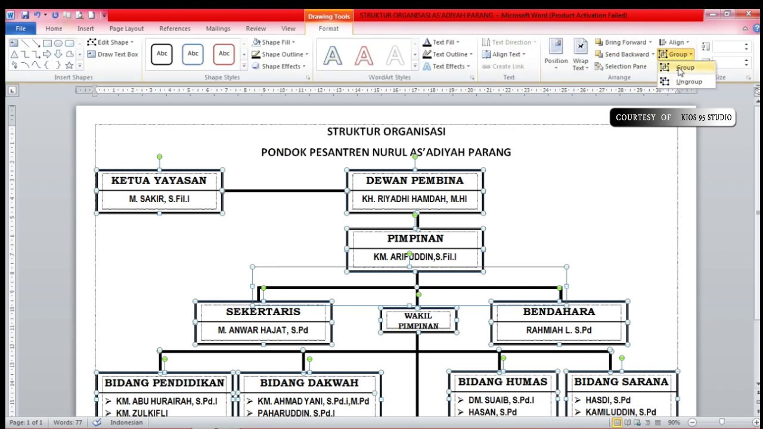Switch to the Review tab

point(256,29)
